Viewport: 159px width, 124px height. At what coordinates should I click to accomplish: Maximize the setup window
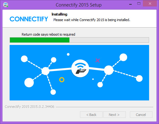click(139, 4)
